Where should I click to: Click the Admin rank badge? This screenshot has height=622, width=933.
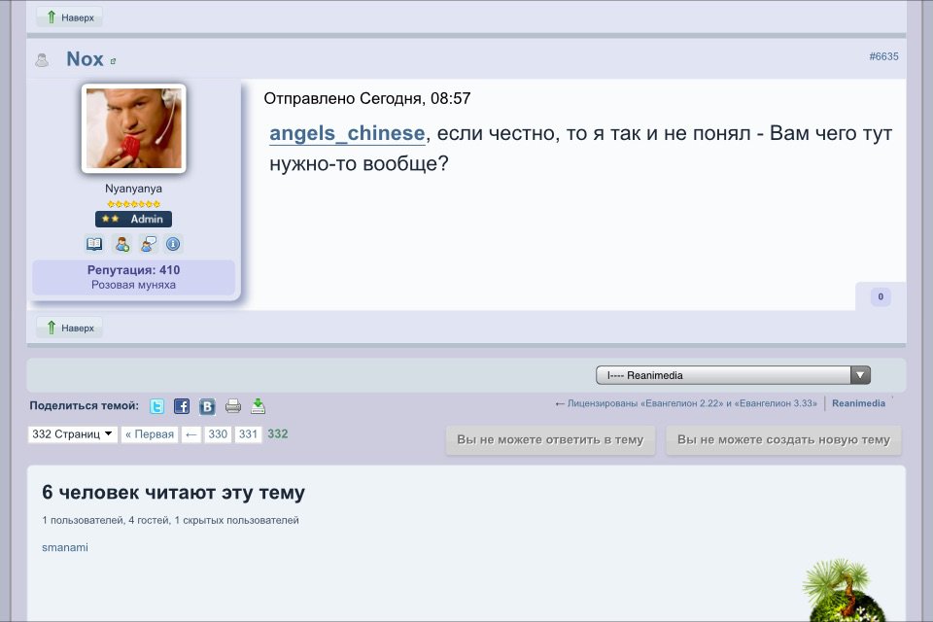tap(133, 219)
